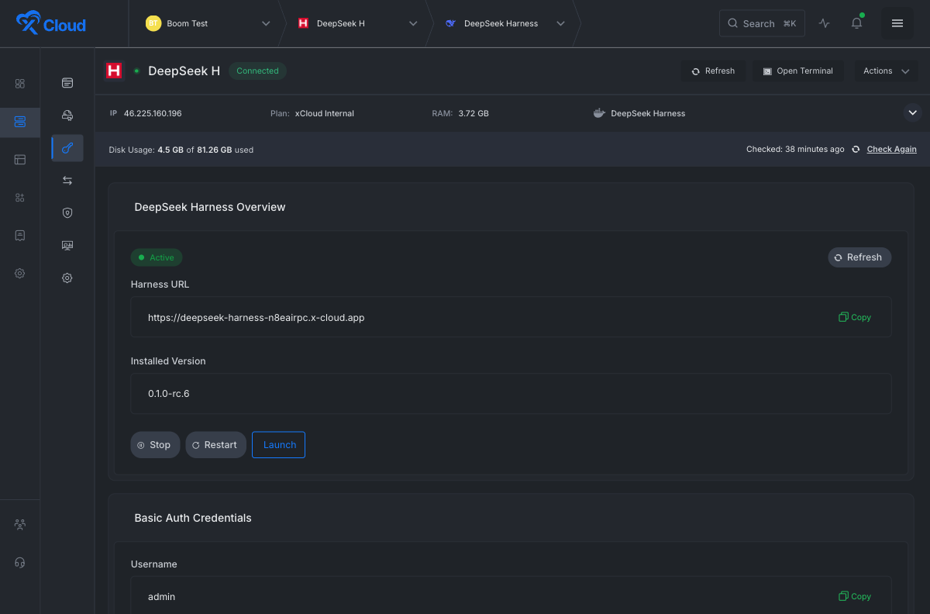
Task: Click the Docker whale icon beside DeepSeek Harness
Action: pos(599,113)
